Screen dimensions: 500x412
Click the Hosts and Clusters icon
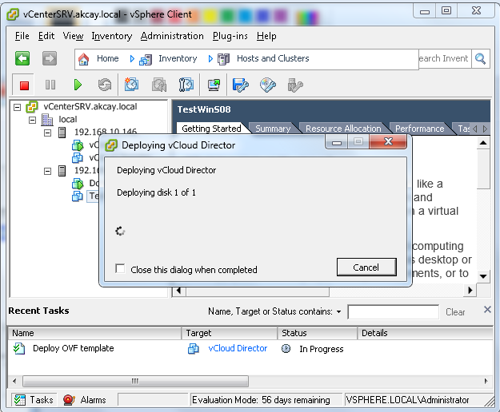click(223, 59)
